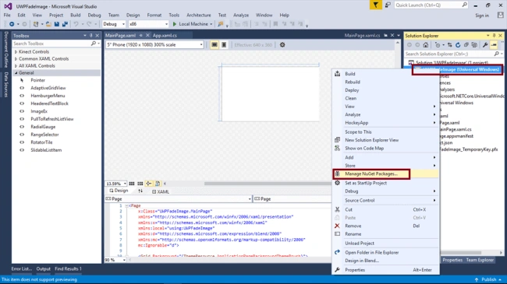Open the Error List tab
The width and height of the screenshot is (507, 284).
(21, 269)
